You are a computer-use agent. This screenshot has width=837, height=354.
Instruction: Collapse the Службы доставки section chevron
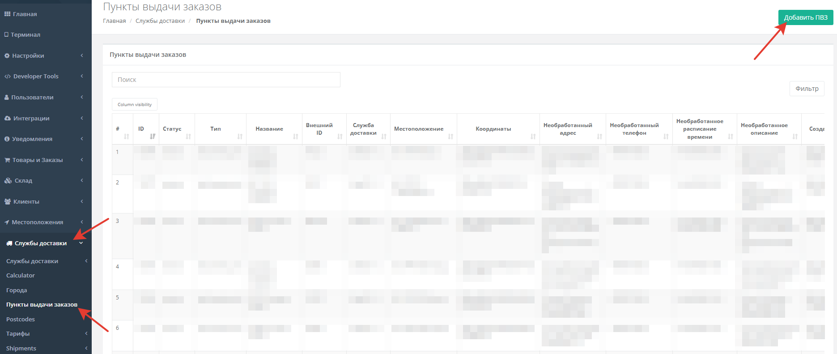tap(81, 243)
